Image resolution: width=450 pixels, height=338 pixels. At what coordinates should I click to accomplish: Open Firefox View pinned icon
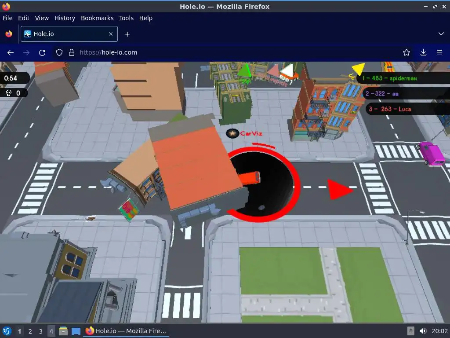click(x=9, y=34)
